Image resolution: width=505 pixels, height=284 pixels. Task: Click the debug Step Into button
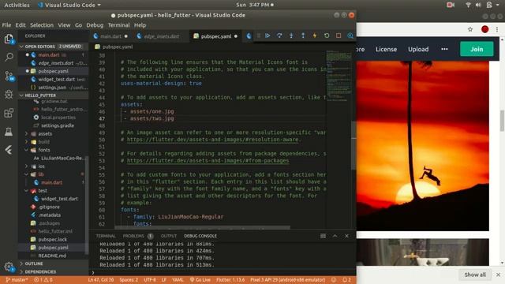point(291,35)
